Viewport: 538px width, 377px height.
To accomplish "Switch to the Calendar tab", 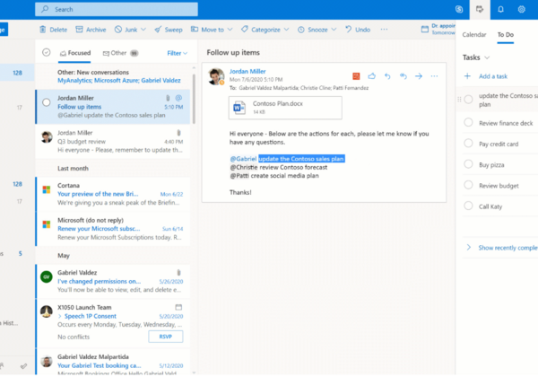I will [474, 35].
